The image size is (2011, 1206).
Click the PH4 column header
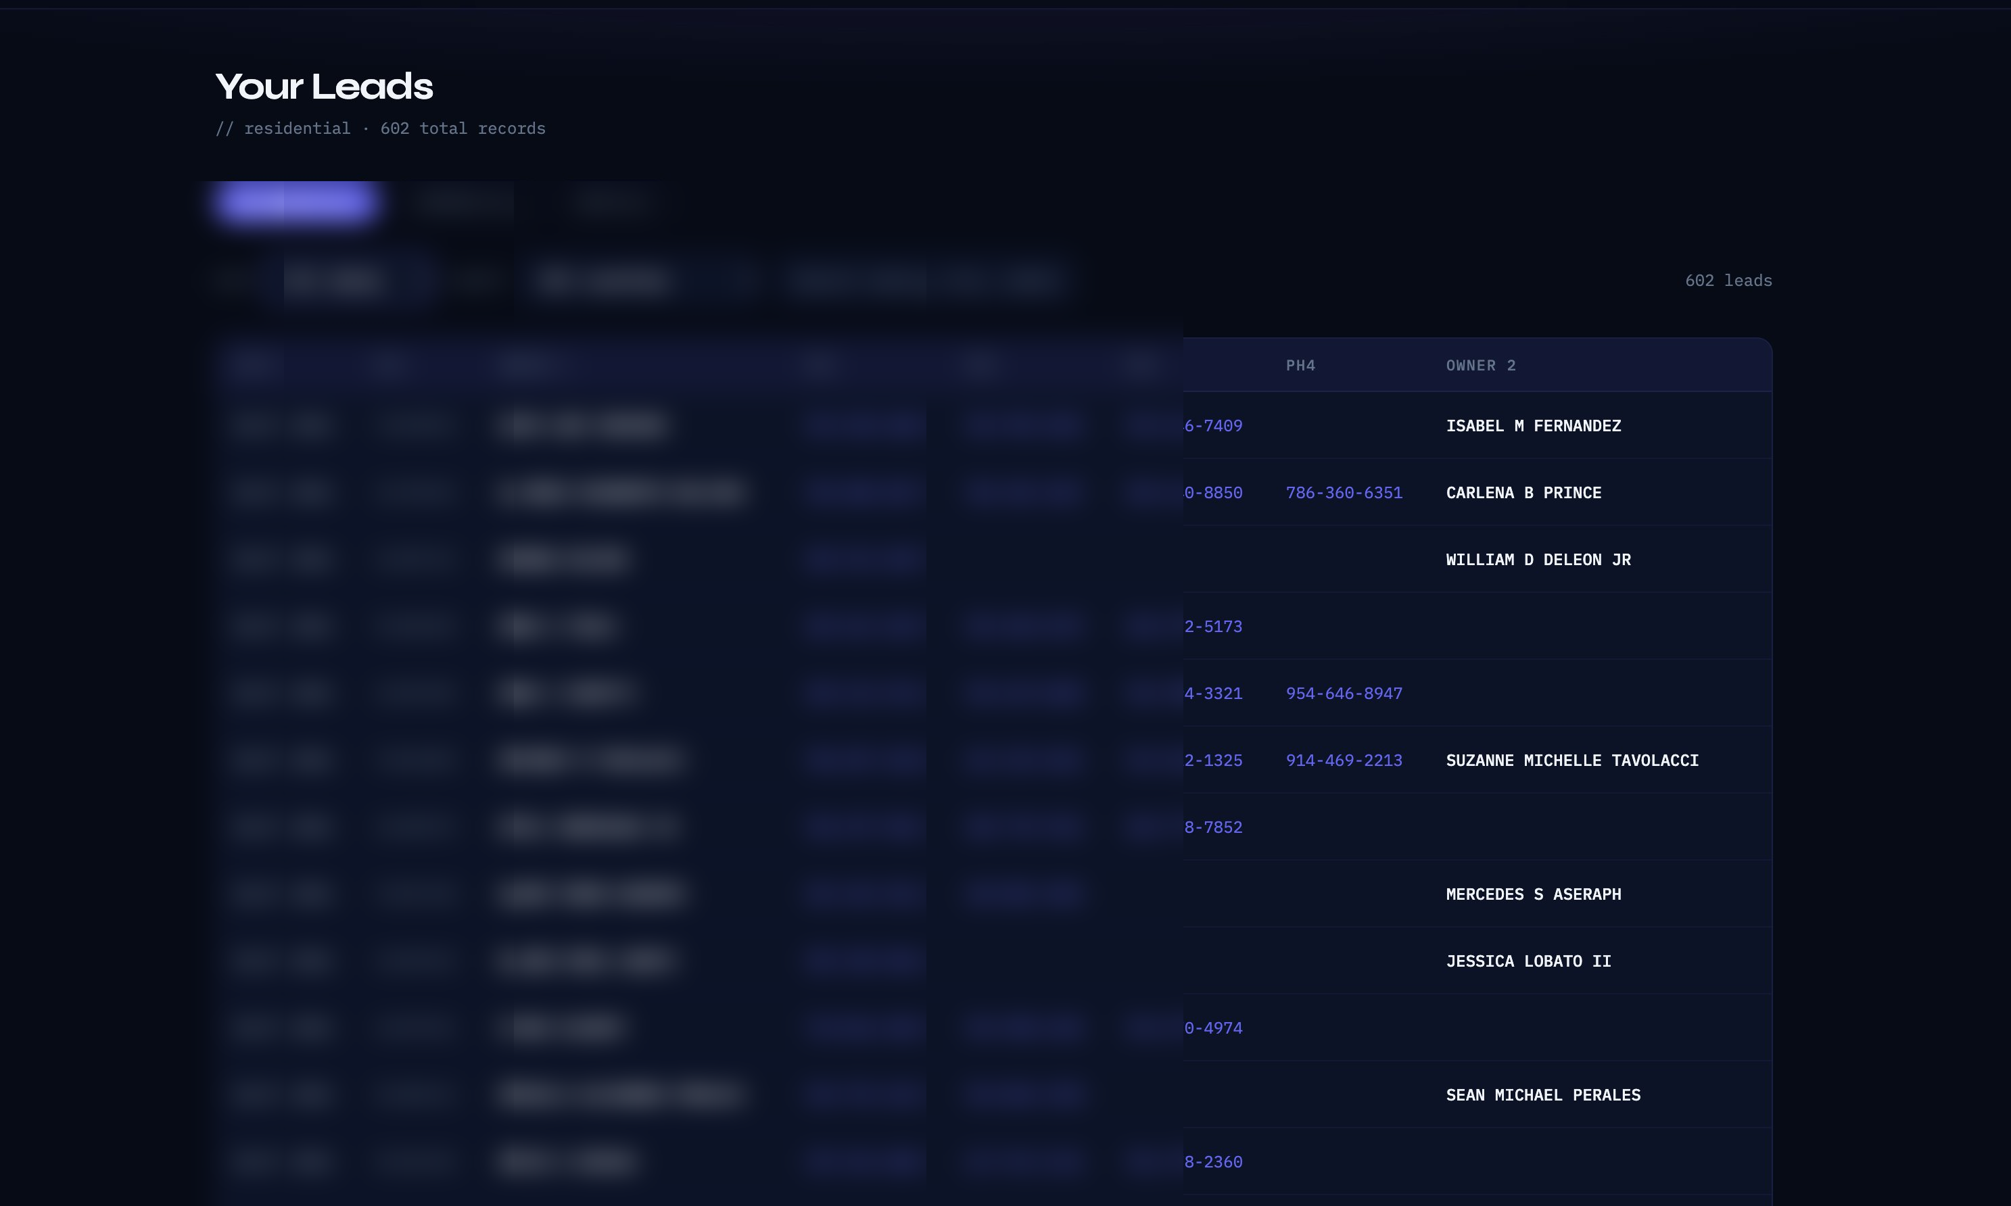[x=1300, y=365]
